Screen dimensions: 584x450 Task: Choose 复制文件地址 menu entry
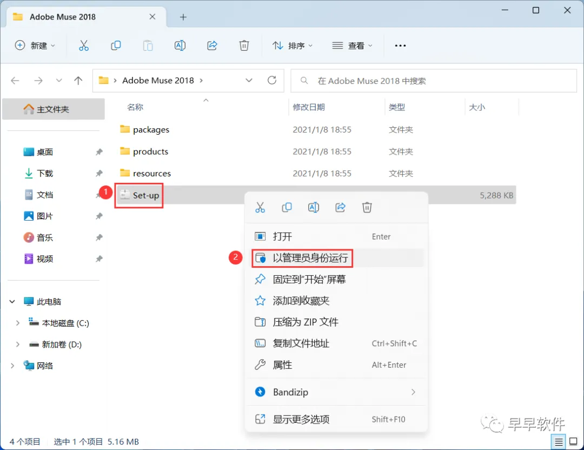pos(337,343)
